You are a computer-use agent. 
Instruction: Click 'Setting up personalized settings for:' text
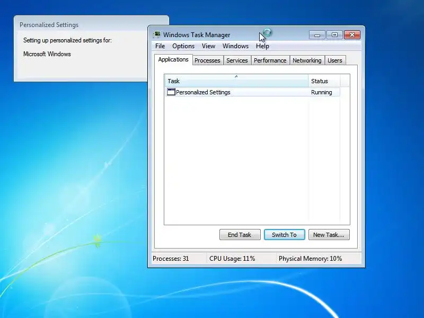pos(67,40)
